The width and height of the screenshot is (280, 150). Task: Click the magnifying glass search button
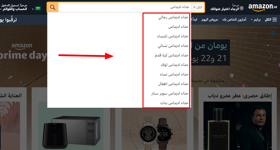[x=53, y=7]
